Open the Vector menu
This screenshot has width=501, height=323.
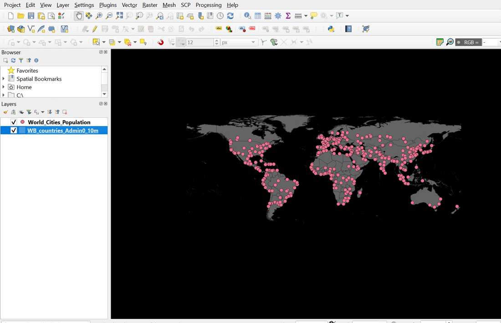(129, 5)
